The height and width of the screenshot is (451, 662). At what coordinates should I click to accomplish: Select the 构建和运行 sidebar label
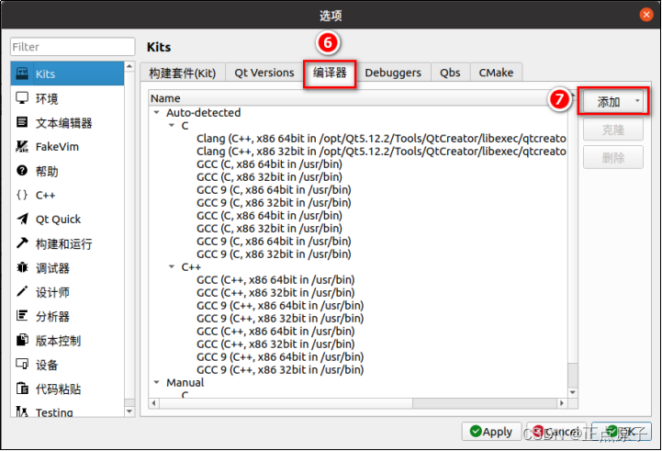63,243
